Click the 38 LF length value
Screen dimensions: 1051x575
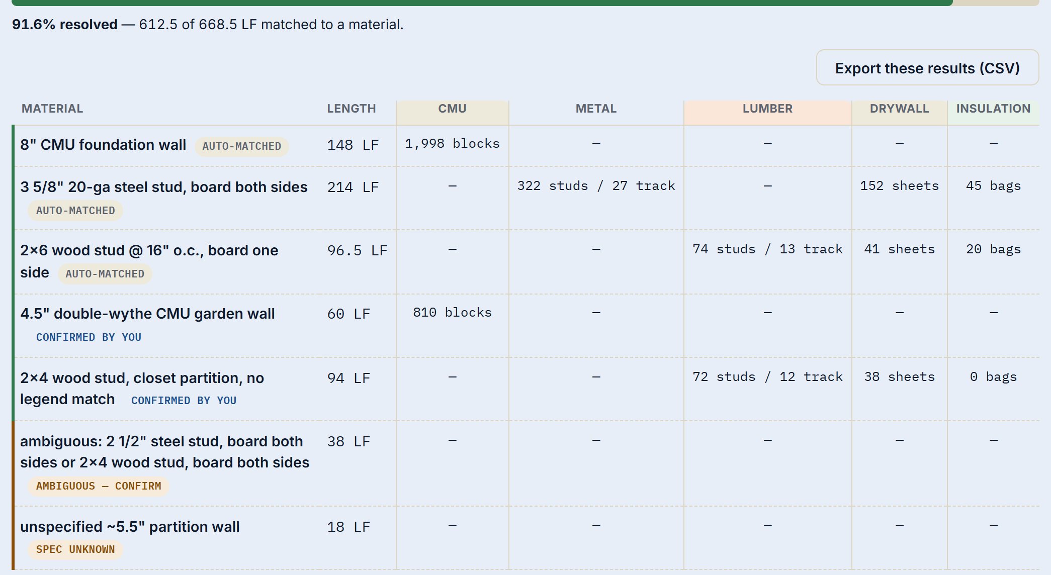click(x=348, y=442)
